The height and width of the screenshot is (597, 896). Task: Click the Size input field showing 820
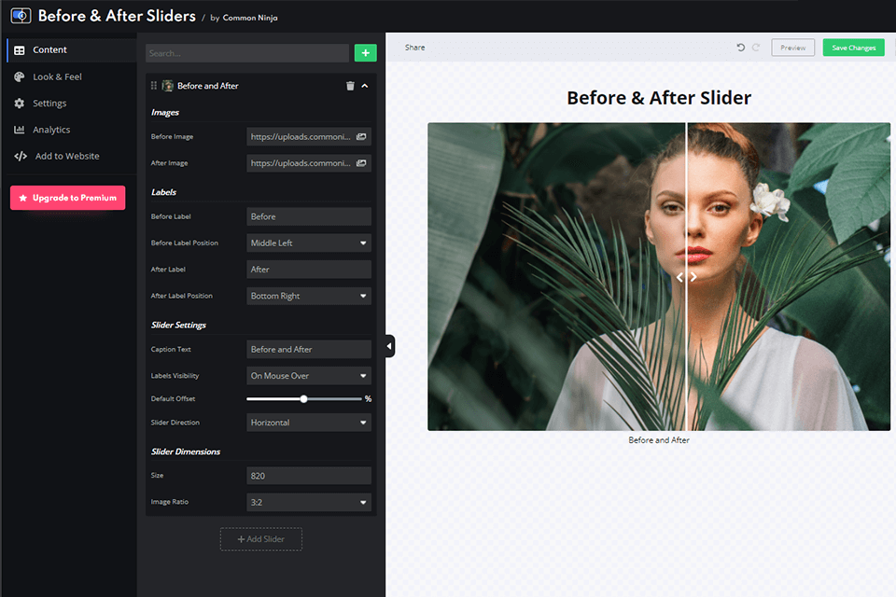coord(309,476)
